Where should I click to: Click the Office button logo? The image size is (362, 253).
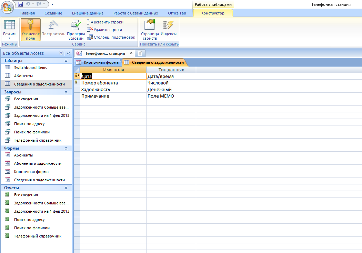tap(7, 7)
